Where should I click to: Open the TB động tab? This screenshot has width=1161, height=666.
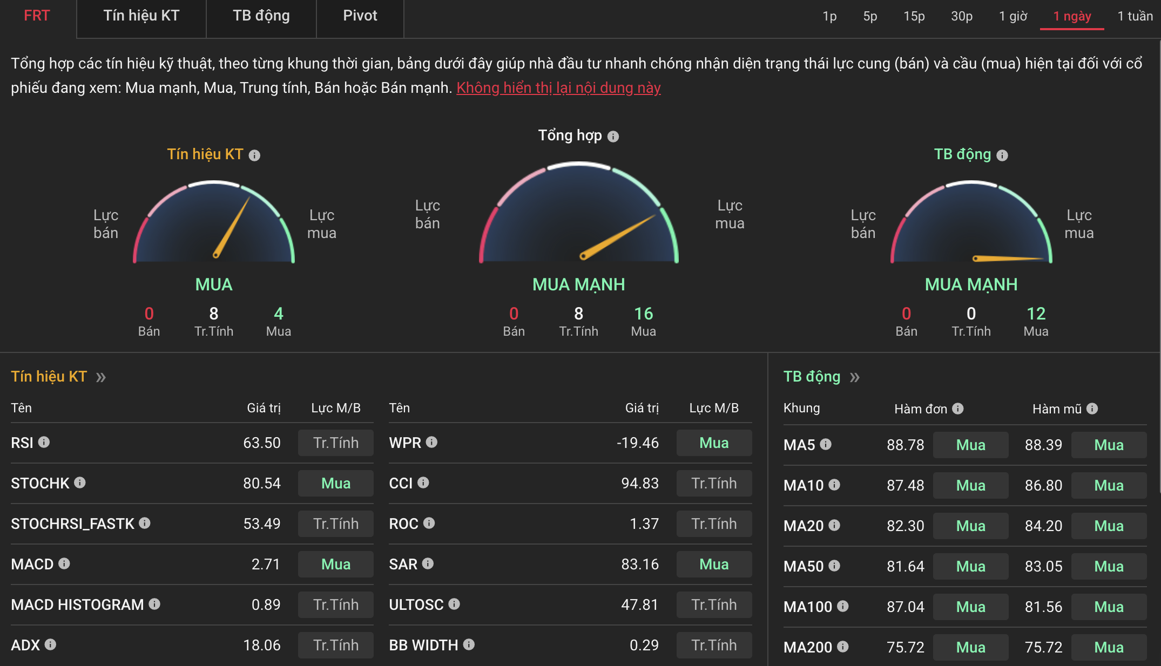(261, 16)
